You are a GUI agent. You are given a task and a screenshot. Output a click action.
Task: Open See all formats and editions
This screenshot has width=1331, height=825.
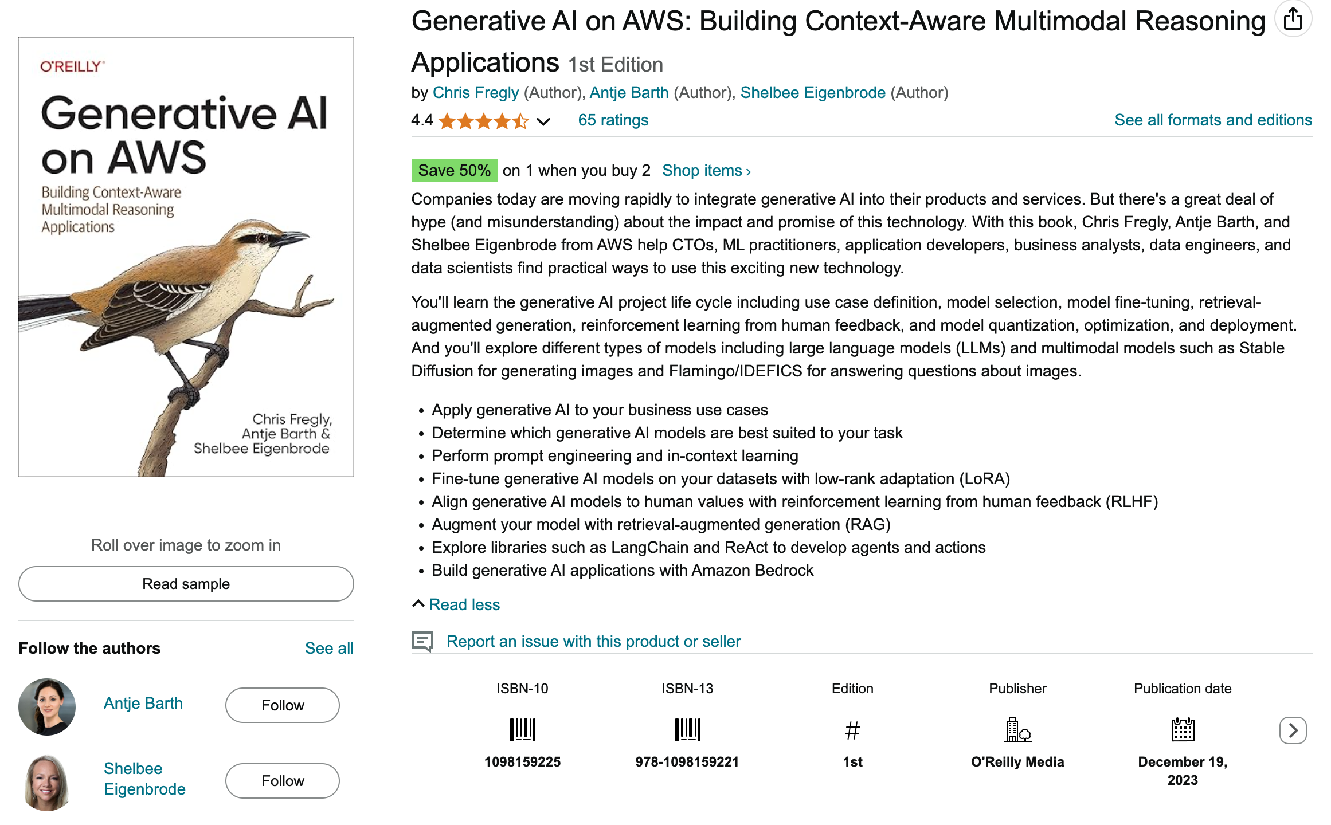[1213, 120]
